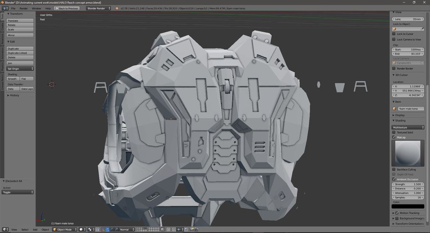This screenshot has width=430, height=233.
Task: Select the rotate manipulator arc icon
Action: pyautogui.click(x=112, y=230)
